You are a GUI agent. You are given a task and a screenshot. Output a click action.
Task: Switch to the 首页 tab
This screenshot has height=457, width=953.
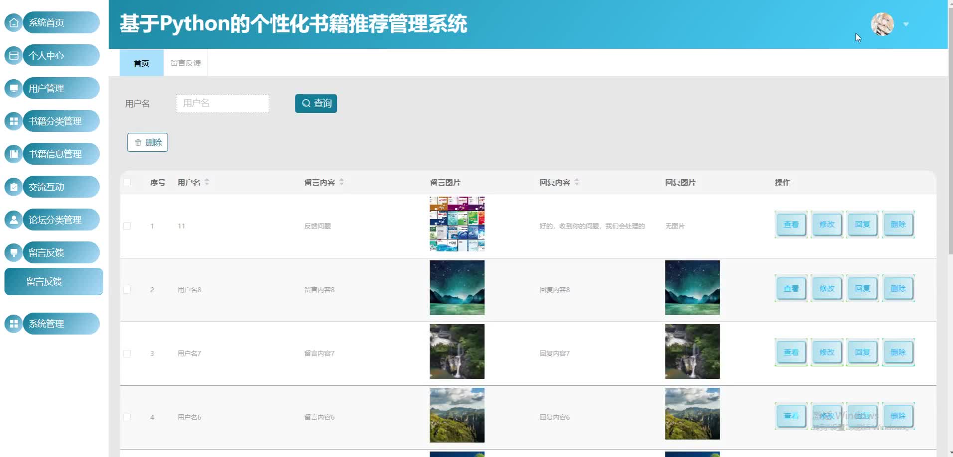(142, 63)
